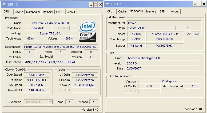The height and width of the screenshot is (113, 207).
Task: Click the Sensor vendor Winbond value
Action: click(x=136, y=46)
